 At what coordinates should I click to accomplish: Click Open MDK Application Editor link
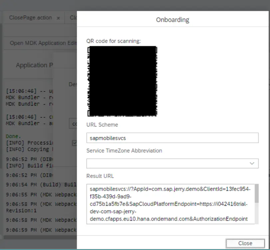tap(43, 43)
